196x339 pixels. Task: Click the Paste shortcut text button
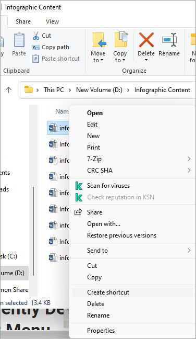[61, 59]
